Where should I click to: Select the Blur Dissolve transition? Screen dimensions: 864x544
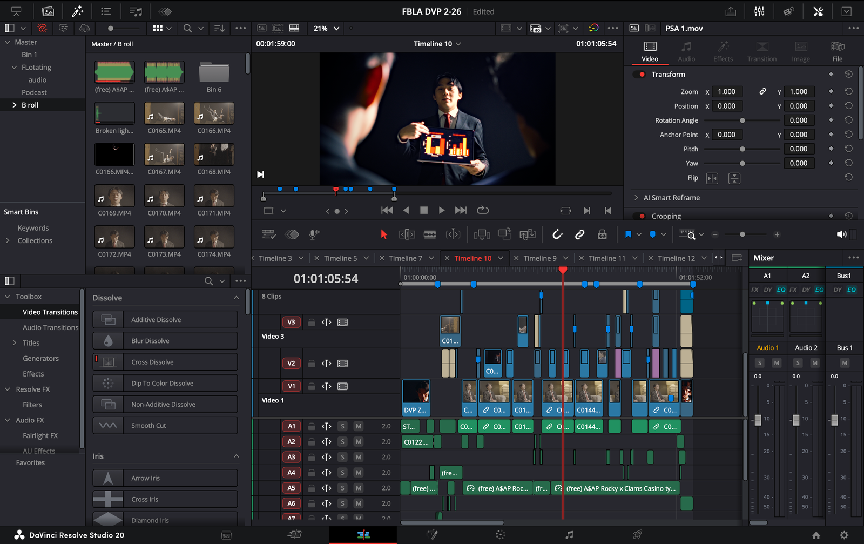point(165,341)
